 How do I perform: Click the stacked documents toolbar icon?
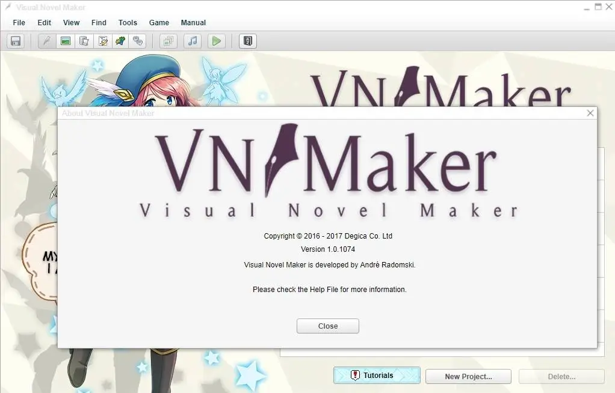pos(84,41)
